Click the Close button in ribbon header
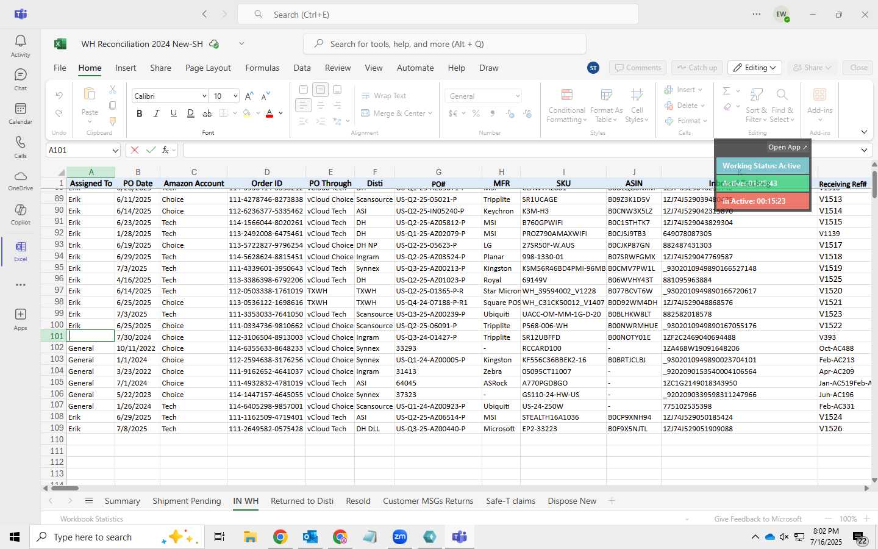The image size is (878, 549). [858, 68]
